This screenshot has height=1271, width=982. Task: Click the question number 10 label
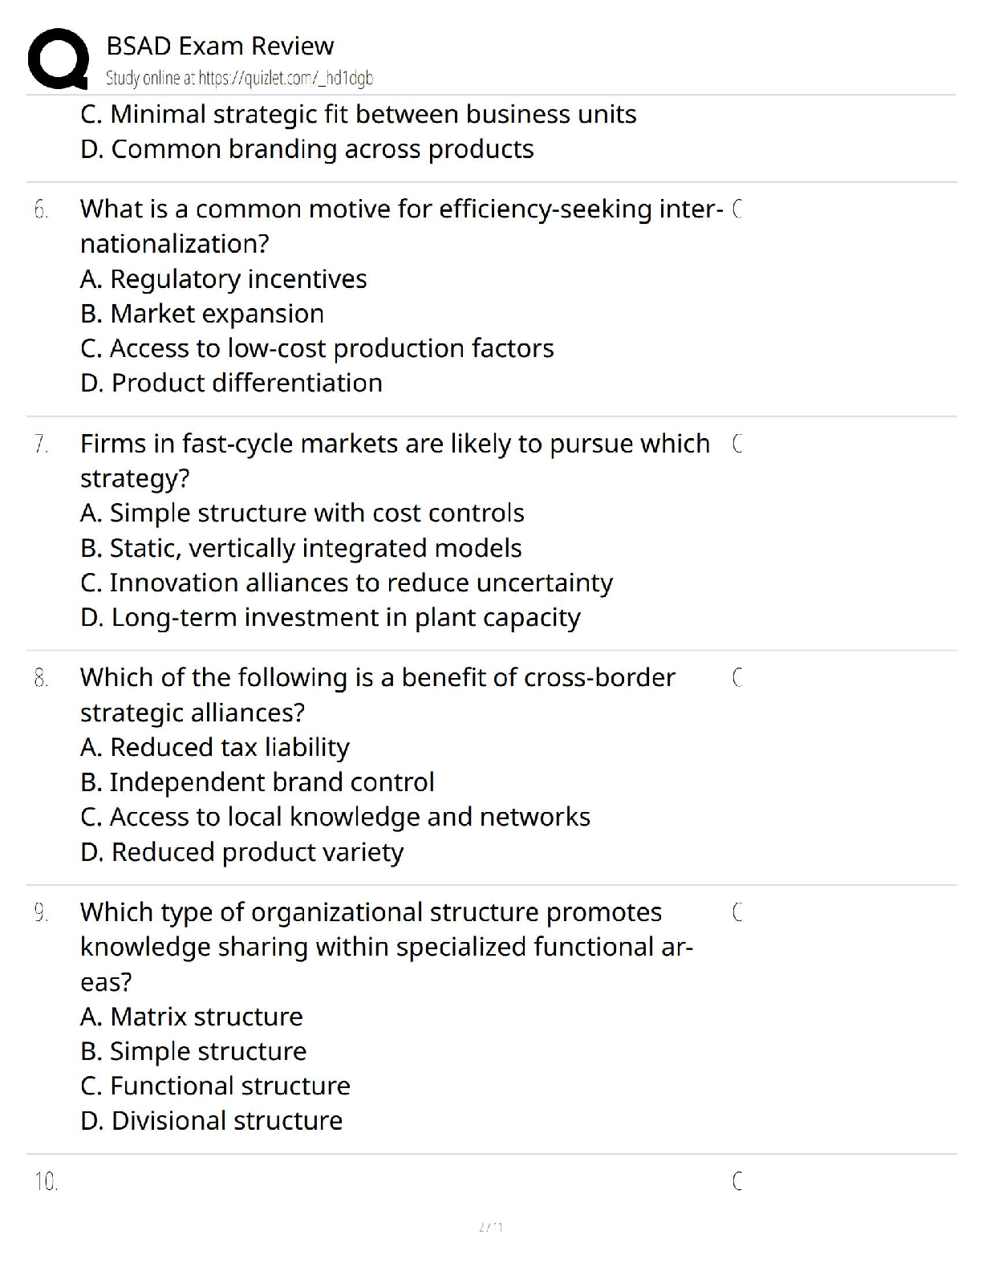pyautogui.click(x=46, y=1181)
